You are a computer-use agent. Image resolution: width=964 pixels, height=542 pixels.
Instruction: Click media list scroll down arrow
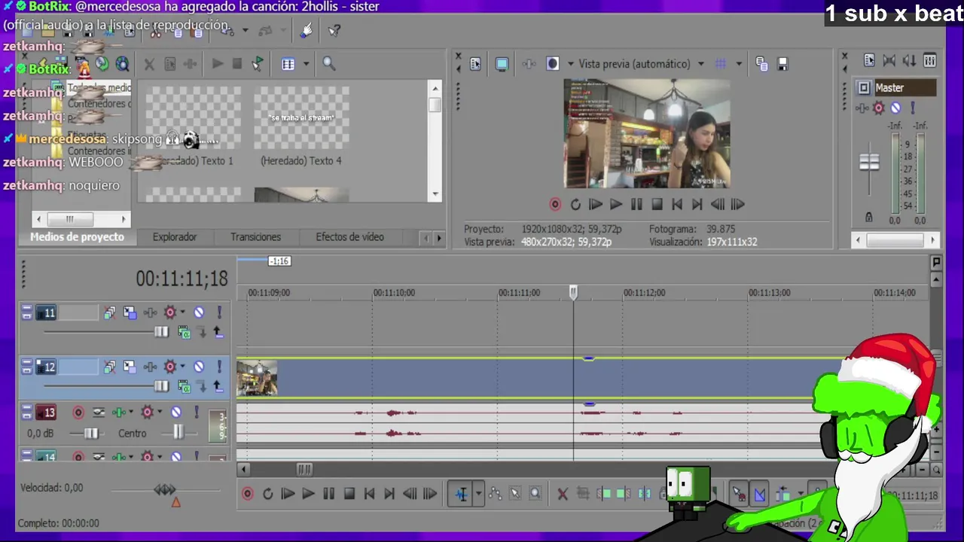435,194
